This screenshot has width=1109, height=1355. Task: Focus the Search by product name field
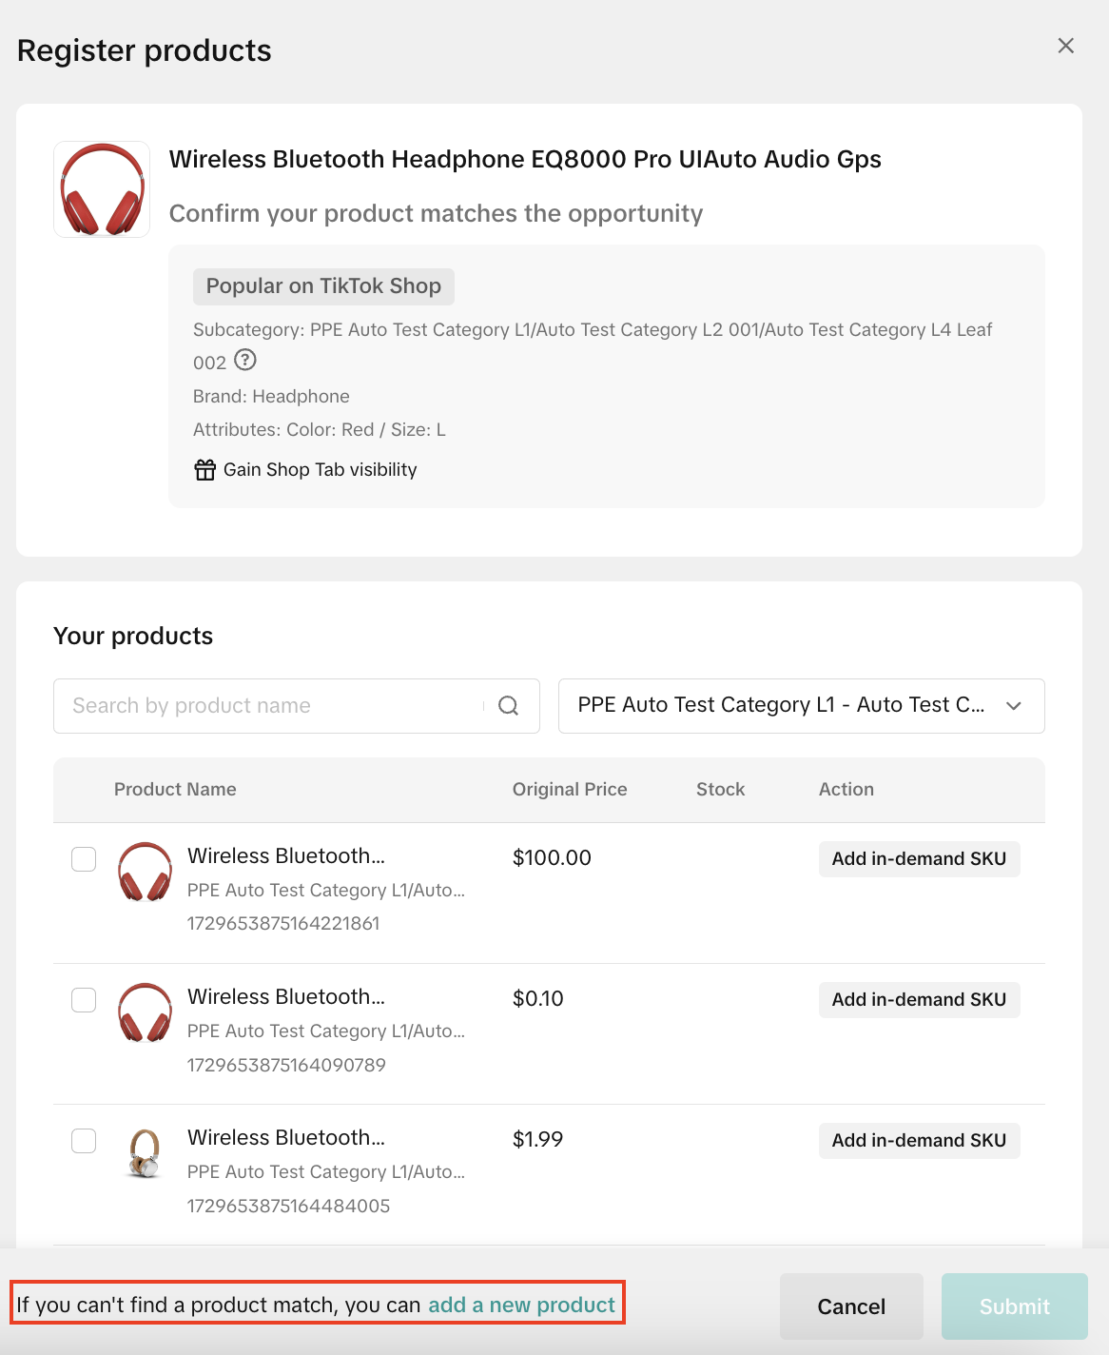click(271, 706)
